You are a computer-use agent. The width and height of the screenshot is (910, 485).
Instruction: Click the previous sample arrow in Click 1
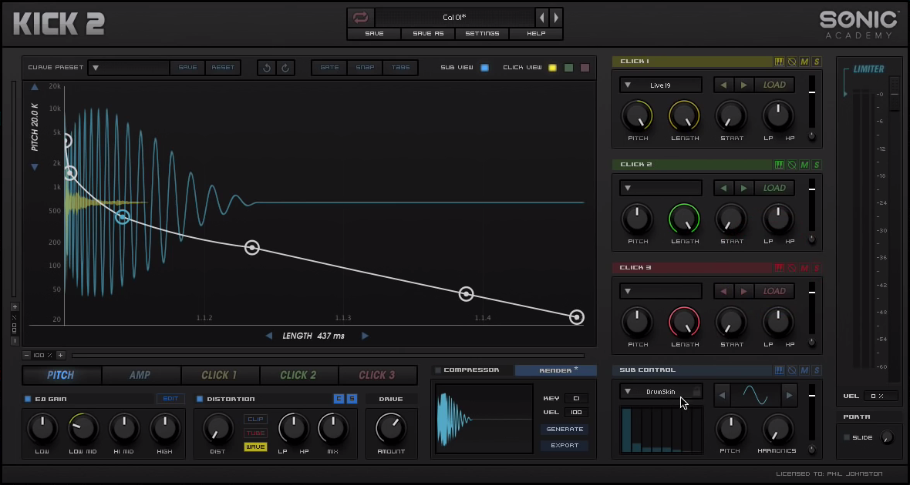723,85
